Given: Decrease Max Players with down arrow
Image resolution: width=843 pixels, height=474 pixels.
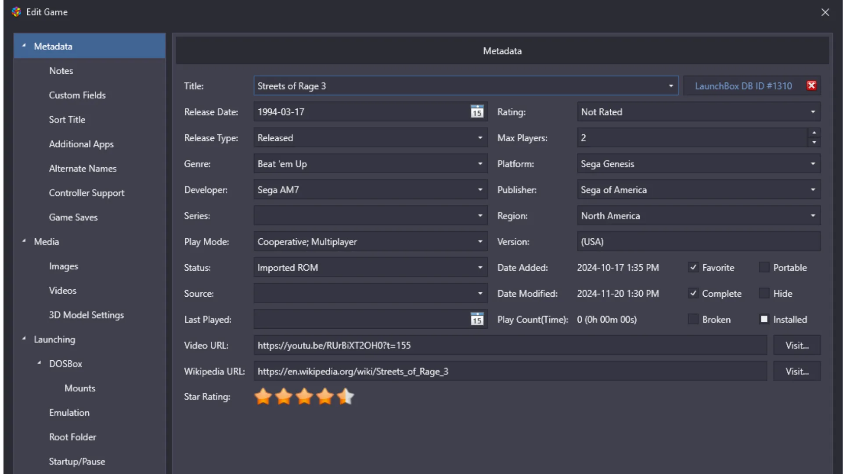Looking at the screenshot, I should point(814,142).
